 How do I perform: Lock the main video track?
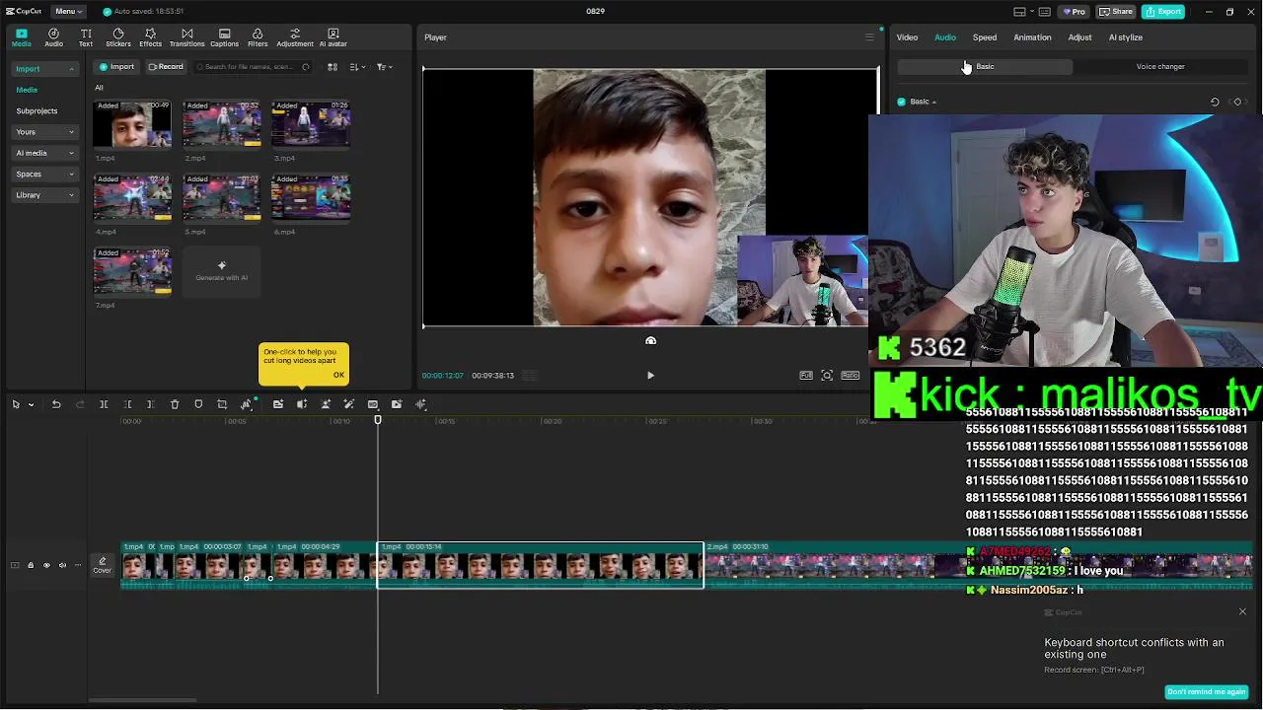[31, 565]
